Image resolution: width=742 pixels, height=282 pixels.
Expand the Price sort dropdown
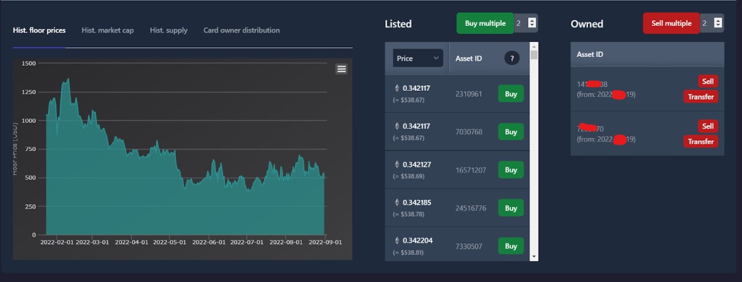[418, 58]
